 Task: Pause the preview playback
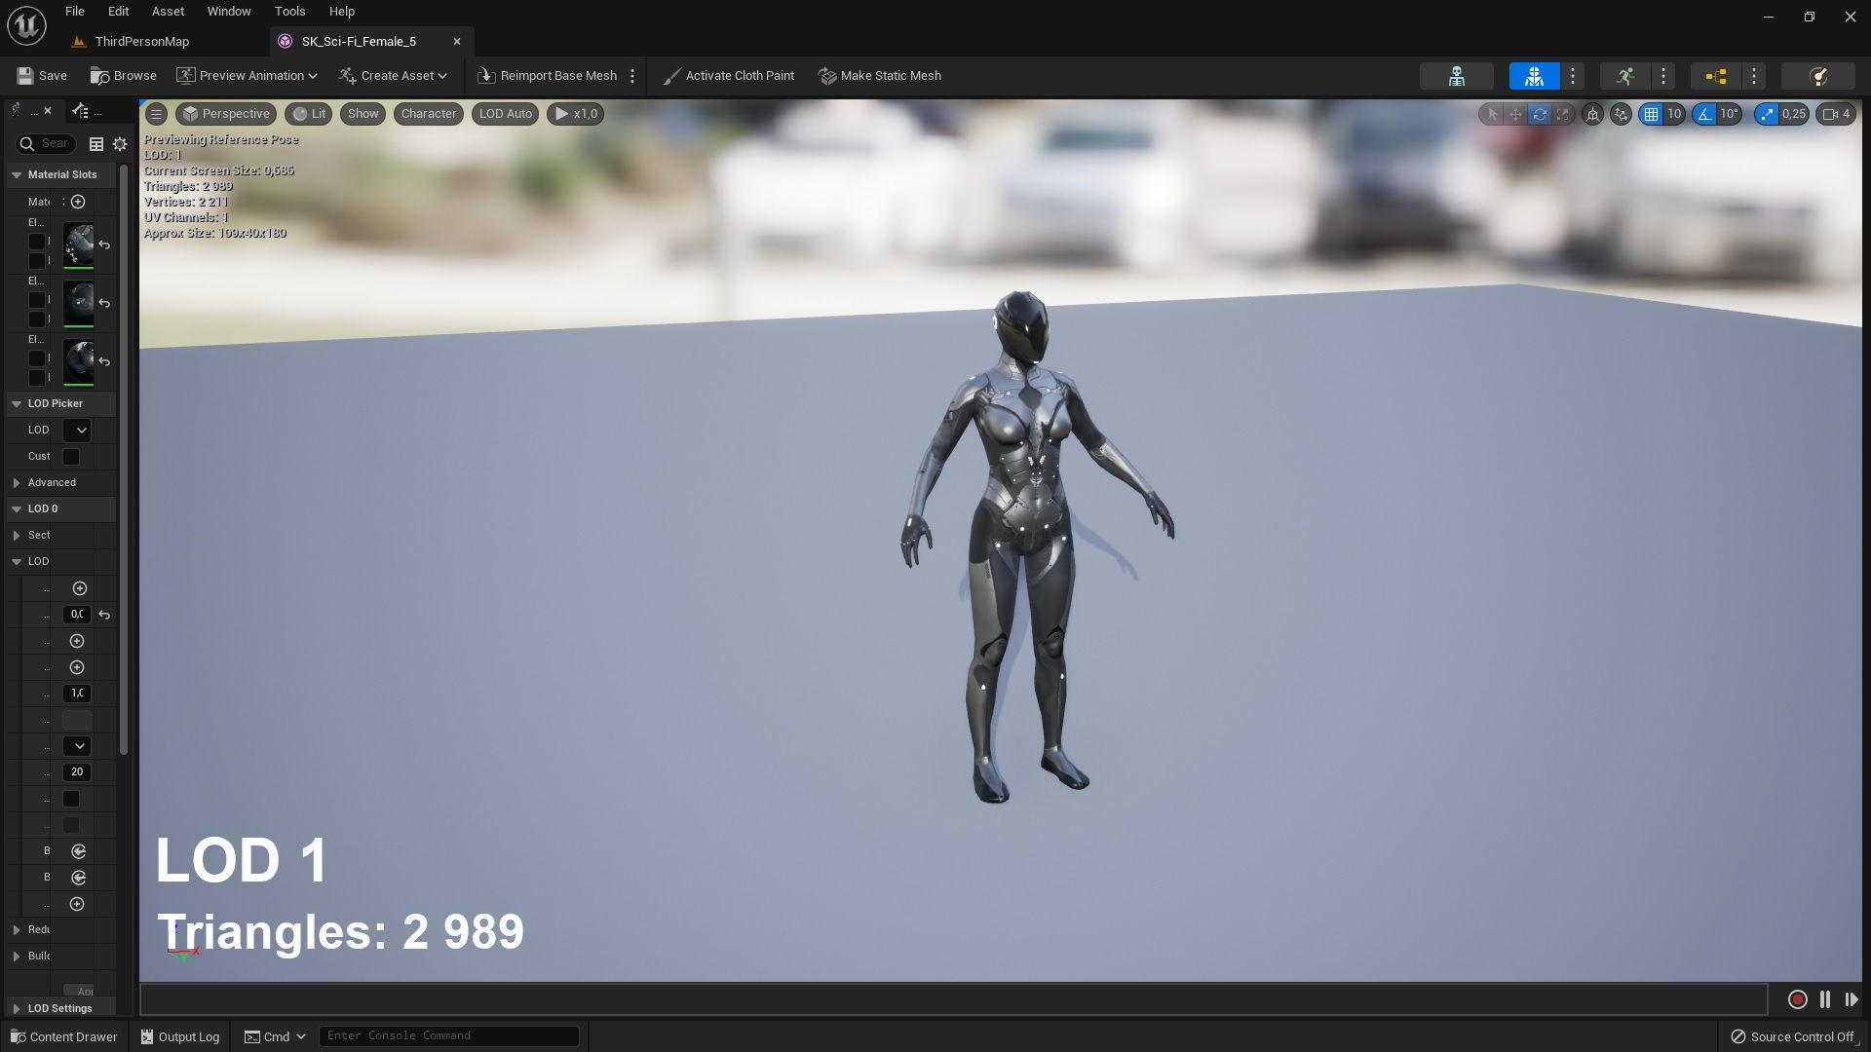click(1825, 999)
